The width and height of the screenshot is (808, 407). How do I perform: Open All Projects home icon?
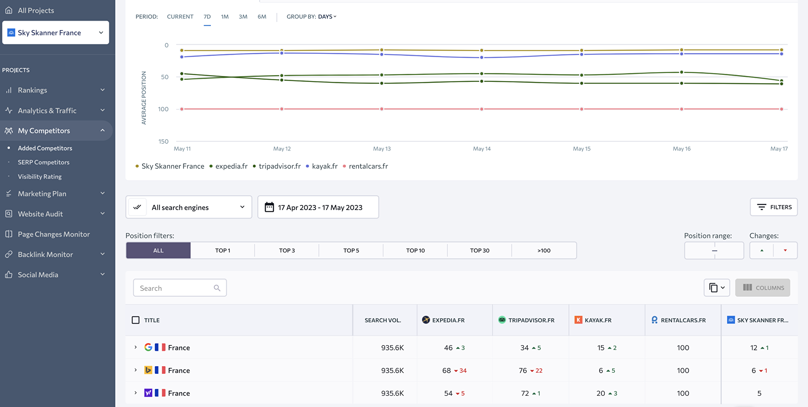[x=9, y=10]
